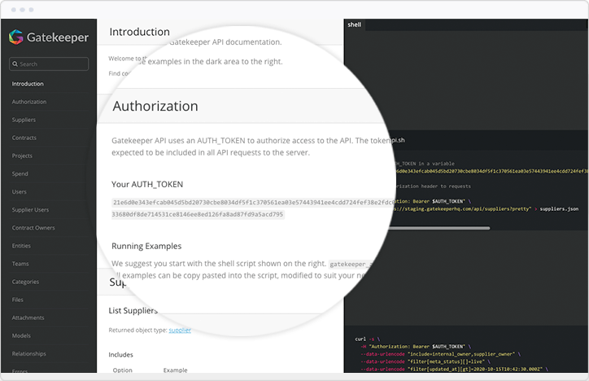Open Teams sidebar entry
This screenshot has height=381, width=589.
pyautogui.click(x=20, y=264)
